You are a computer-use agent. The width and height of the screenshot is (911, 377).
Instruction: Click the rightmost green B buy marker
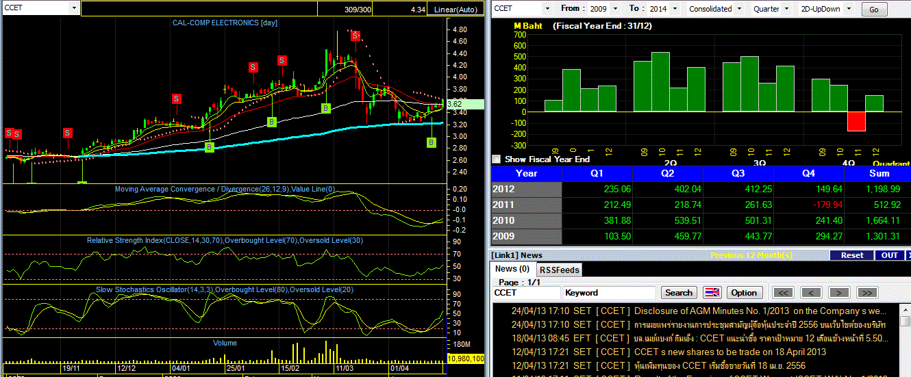(x=432, y=142)
